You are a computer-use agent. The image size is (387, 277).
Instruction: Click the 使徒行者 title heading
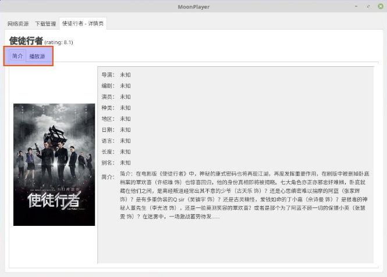click(x=26, y=41)
